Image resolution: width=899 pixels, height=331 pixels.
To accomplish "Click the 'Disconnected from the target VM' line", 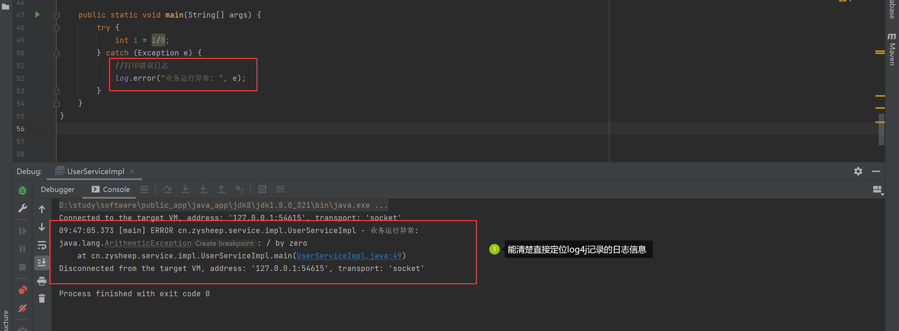I will coord(242,269).
